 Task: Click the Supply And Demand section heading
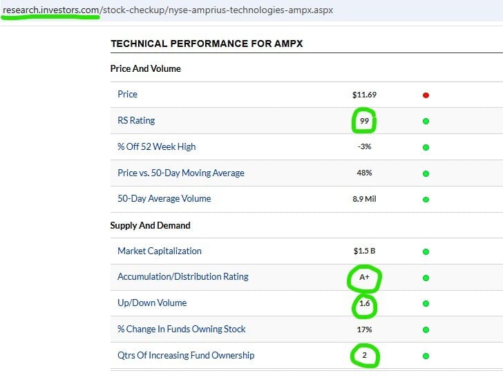click(x=150, y=225)
